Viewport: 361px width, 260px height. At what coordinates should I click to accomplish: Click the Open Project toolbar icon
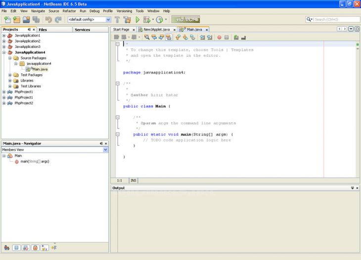(26, 20)
